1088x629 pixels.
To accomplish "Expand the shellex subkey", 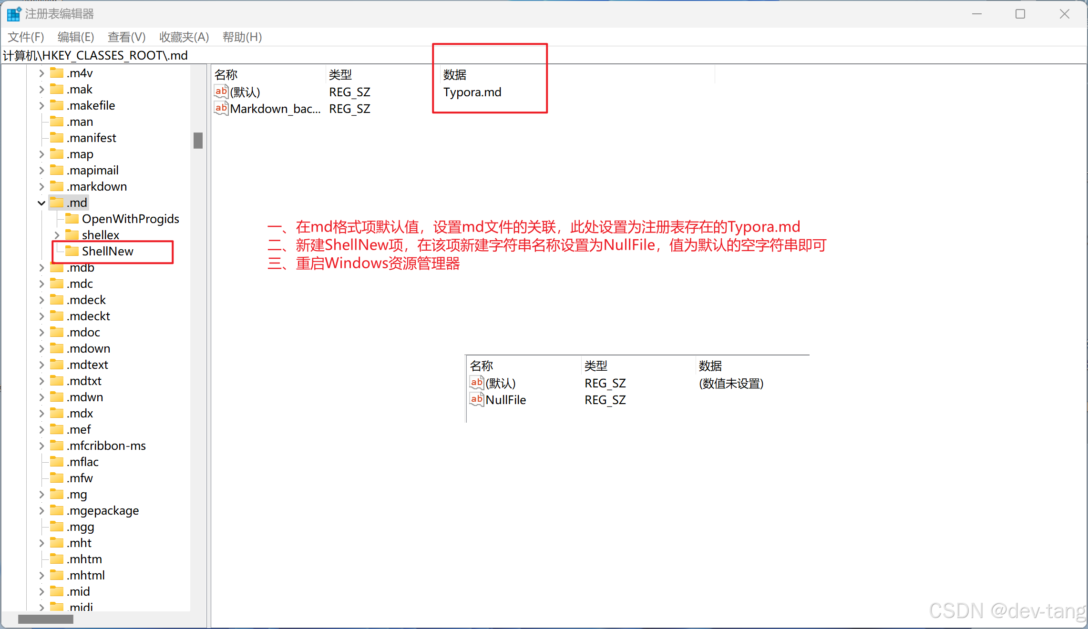I will [x=57, y=234].
